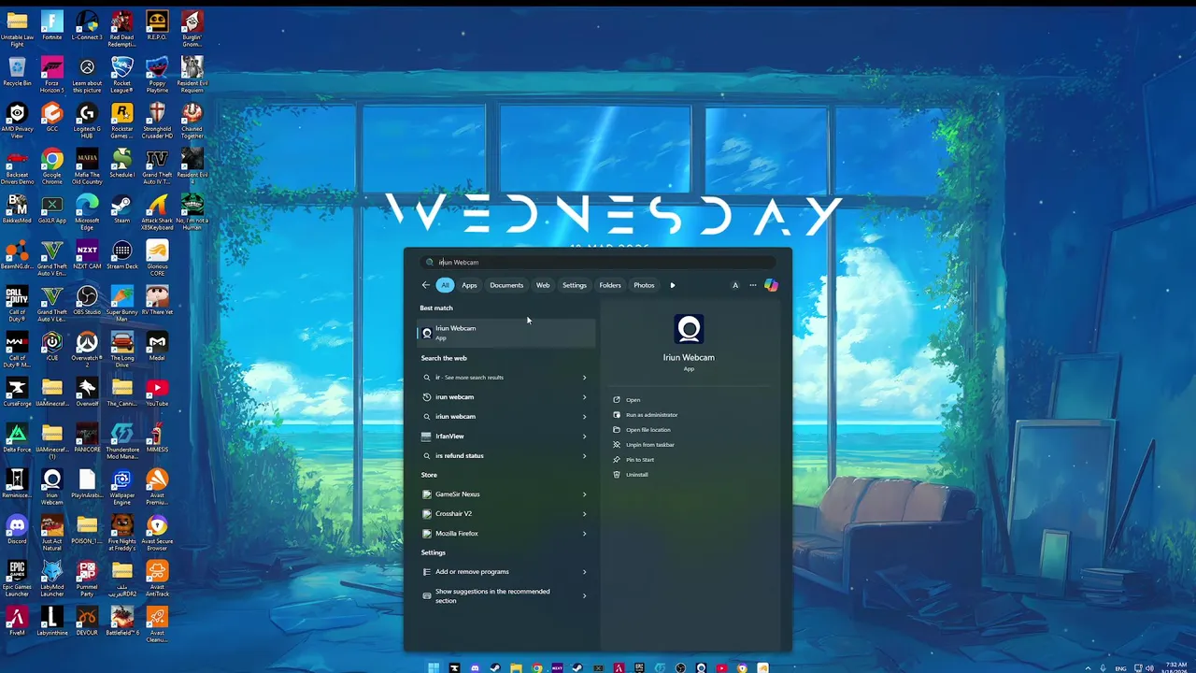This screenshot has width=1196, height=673.
Task: Switch to the Folders search filter
Action: pos(610,285)
